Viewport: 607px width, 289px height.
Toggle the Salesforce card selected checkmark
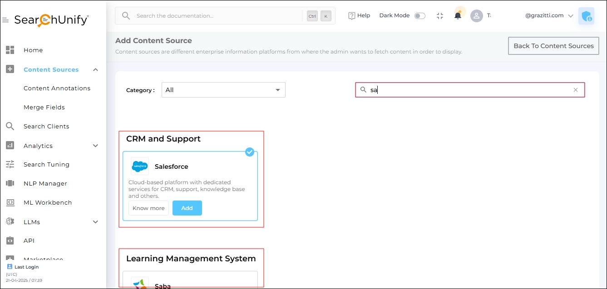[250, 152]
